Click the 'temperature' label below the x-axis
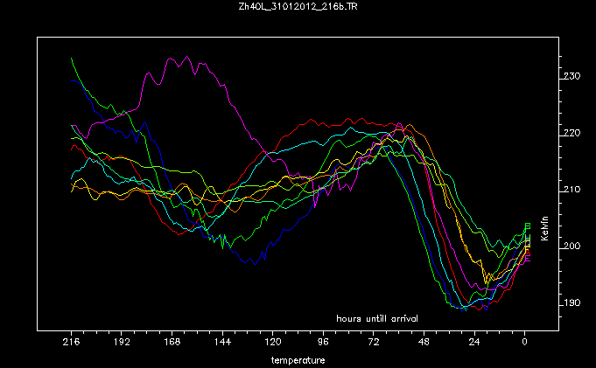Viewport: 596px width, 368px height. click(x=298, y=359)
